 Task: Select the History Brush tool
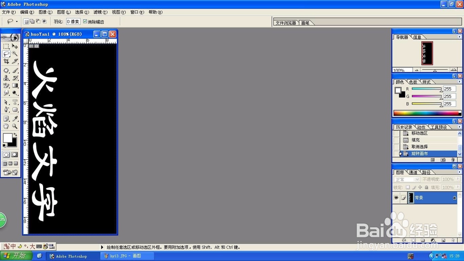pos(15,78)
